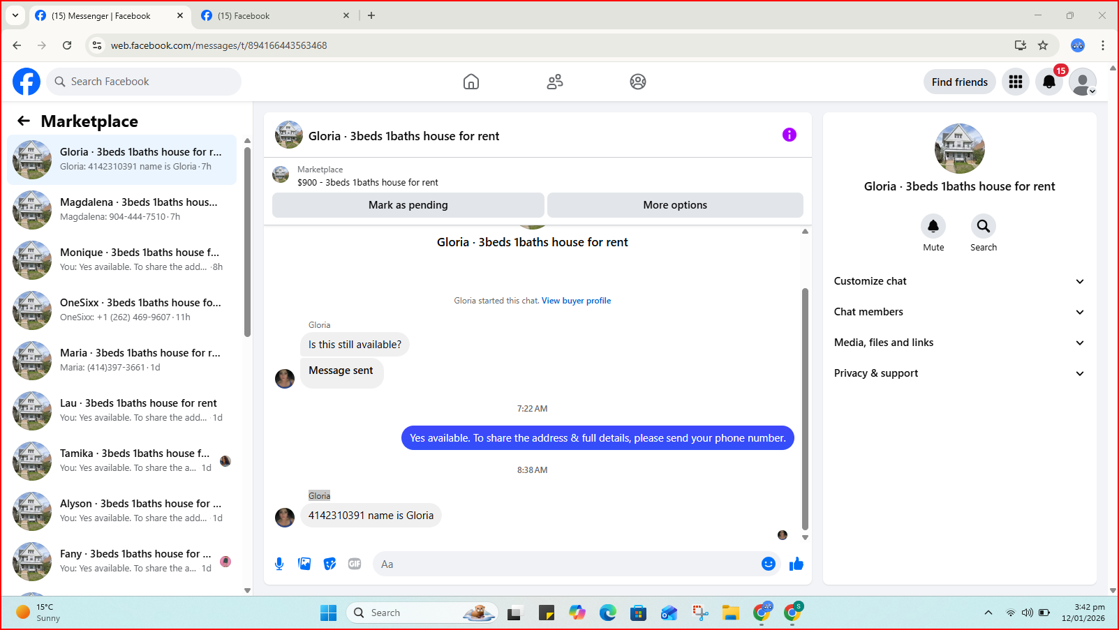Click Mark as pending button
This screenshot has height=630, width=1119.
click(x=408, y=205)
